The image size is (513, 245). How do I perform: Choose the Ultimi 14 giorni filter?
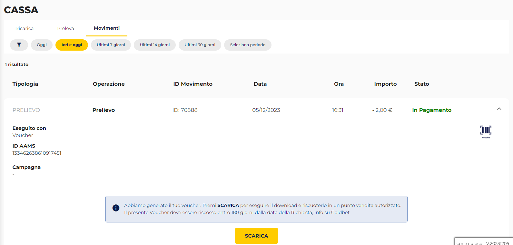[x=155, y=45]
